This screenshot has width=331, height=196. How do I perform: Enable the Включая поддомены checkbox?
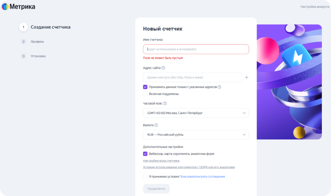click(145, 94)
